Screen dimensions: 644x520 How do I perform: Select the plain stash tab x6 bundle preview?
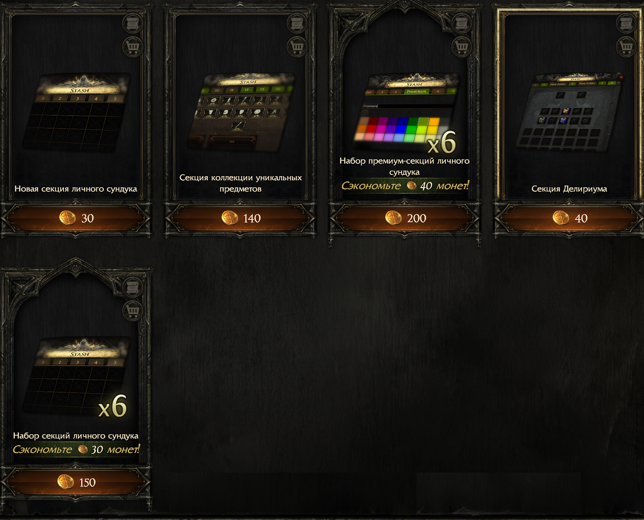click(x=76, y=377)
